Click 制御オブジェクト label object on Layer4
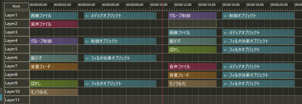 (x=120, y=41)
